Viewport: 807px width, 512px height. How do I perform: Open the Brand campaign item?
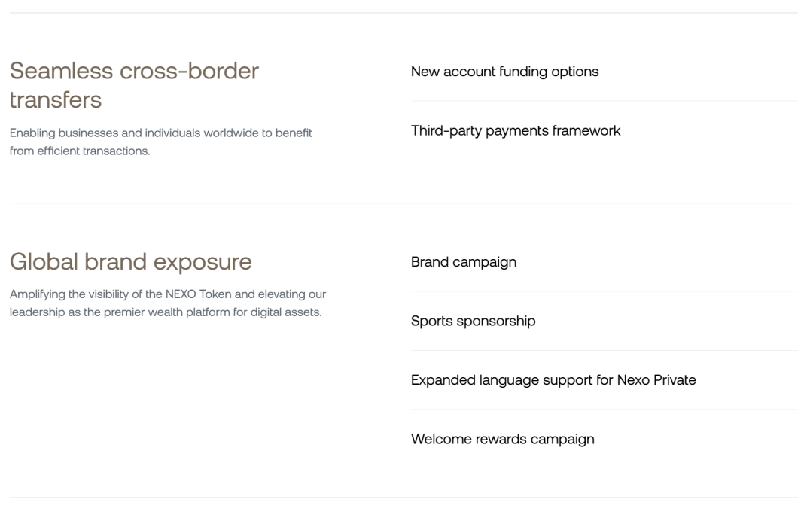[463, 262]
